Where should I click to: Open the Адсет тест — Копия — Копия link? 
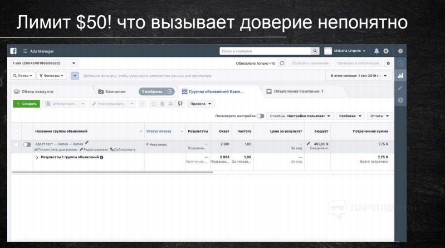(x=59, y=144)
